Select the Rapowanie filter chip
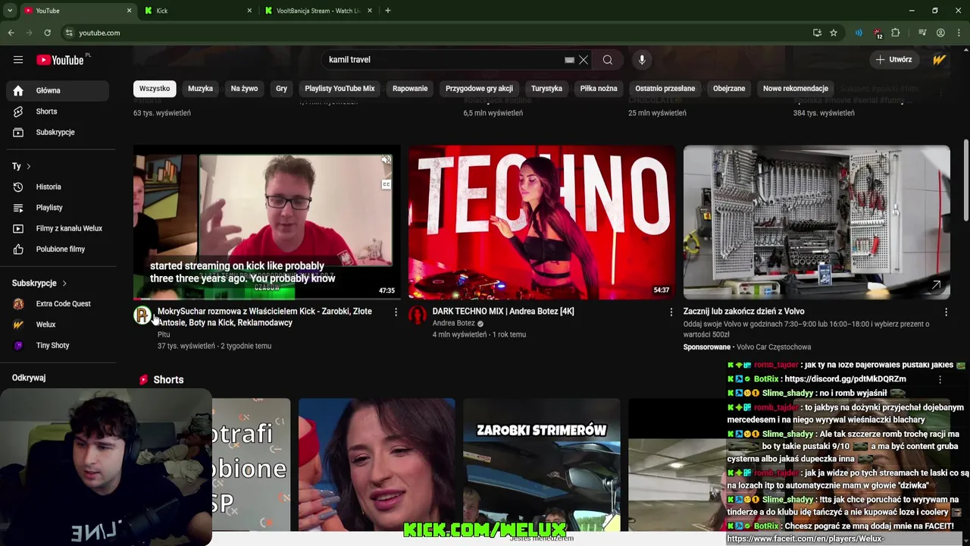The width and height of the screenshot is (970, 546). point(410,89)
